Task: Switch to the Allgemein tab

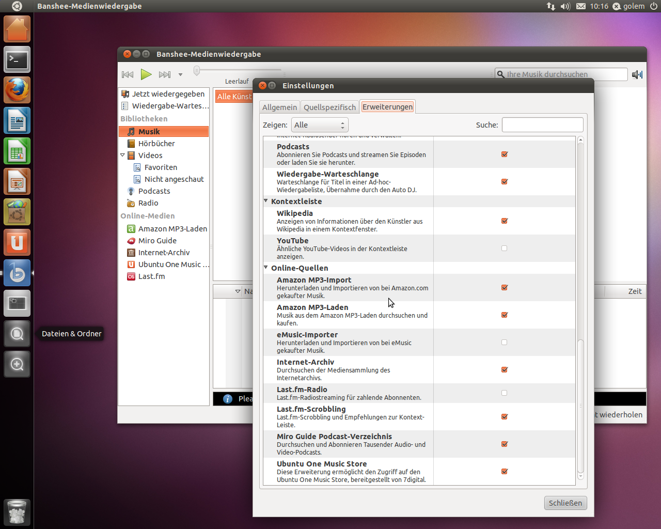Action: (279, 107)
